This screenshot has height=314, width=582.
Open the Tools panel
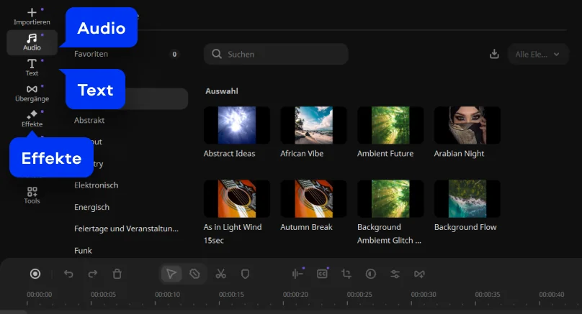pos(32,195)
